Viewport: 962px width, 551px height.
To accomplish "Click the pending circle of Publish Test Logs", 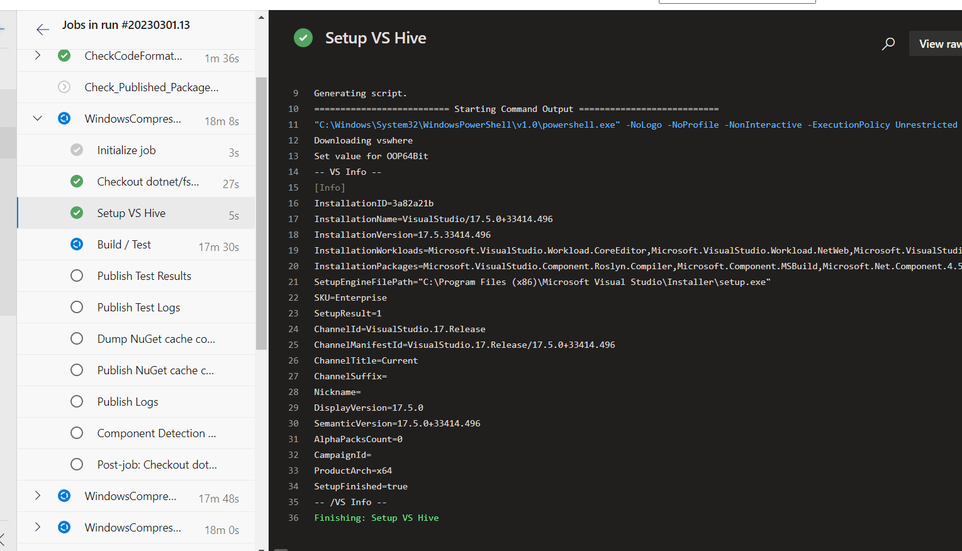I will click(77, 307).
